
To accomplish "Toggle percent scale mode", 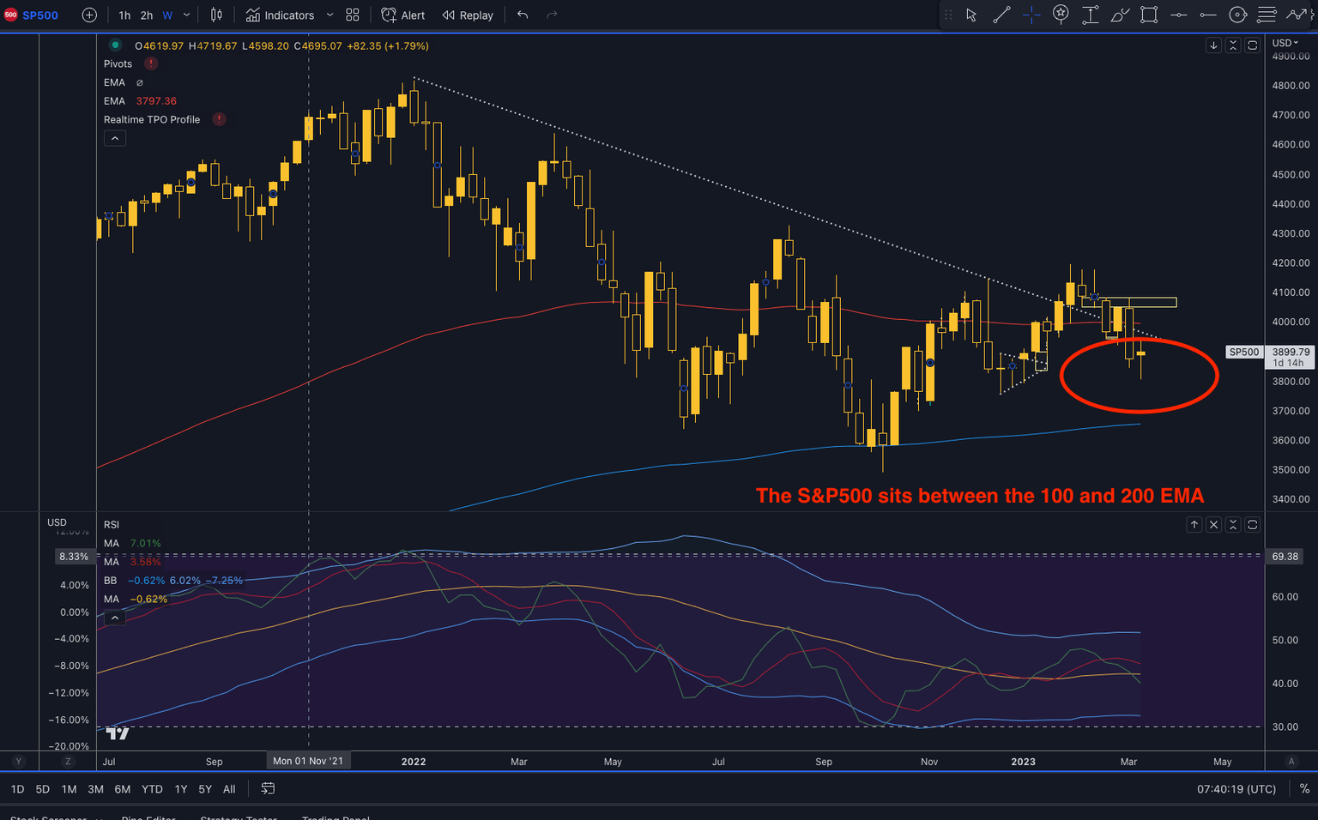I will [1304, 789].
